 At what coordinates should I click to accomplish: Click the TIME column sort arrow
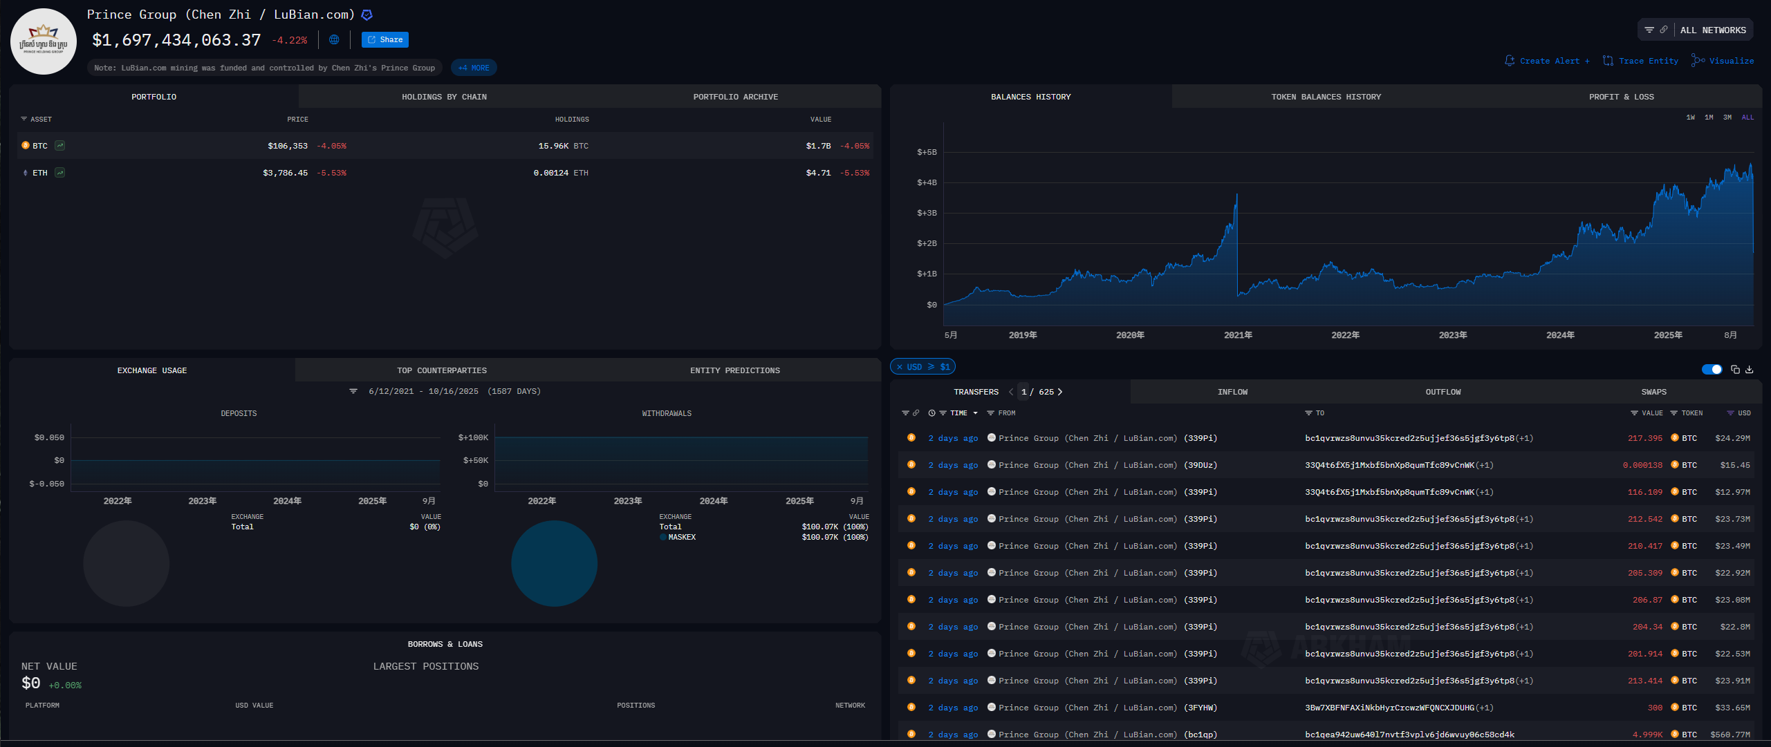pyautogui.click(x=975, y=413)
